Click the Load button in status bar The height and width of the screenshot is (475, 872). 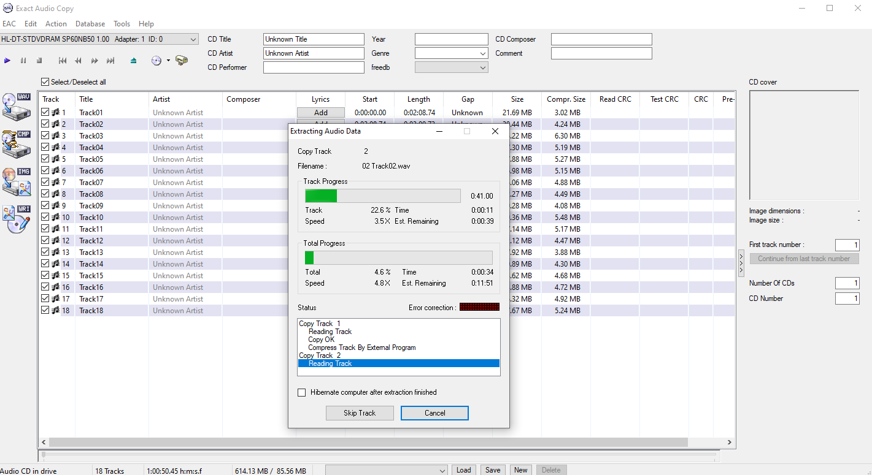click(464, 470)
